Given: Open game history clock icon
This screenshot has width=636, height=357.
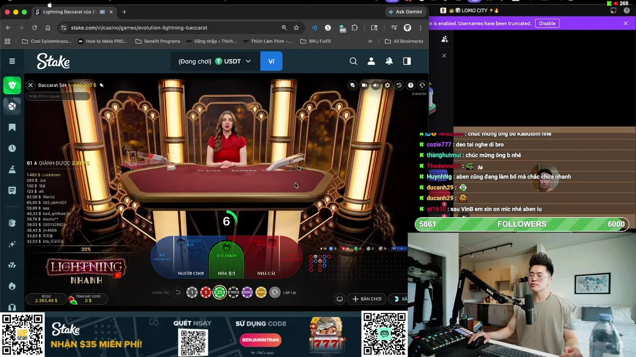Looking at the screenshot, I should click(399, 85).
